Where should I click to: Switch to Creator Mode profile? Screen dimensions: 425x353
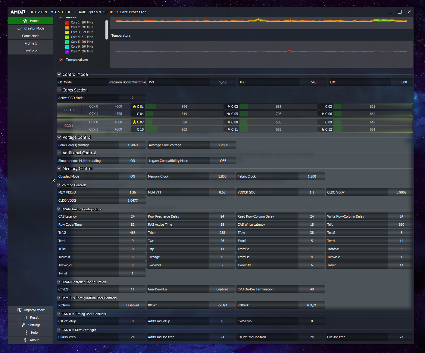[31, 28]
